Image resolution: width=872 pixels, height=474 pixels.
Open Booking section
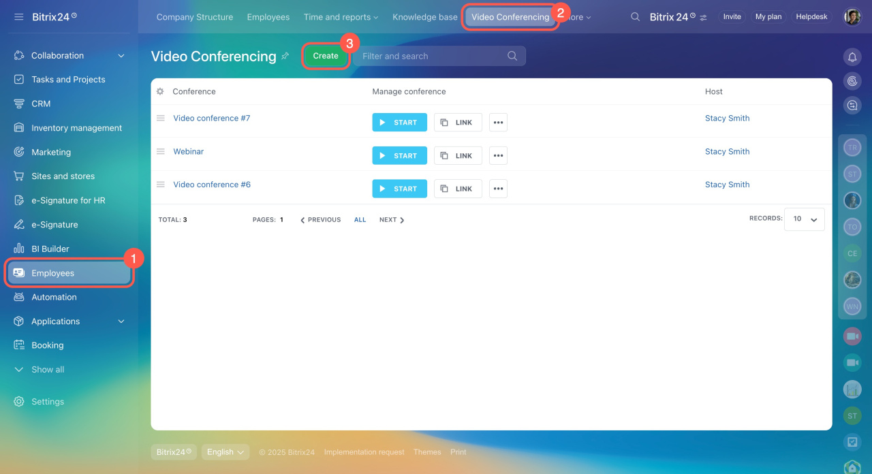click(x=47, y=345)
